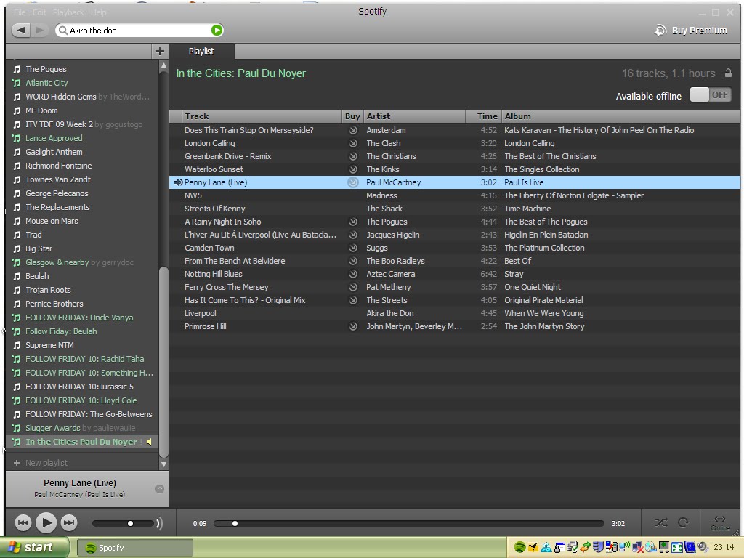Screen dimensions: 744x558
Task: Open the Slugger Awards playlist
Action: coord(52,428)
